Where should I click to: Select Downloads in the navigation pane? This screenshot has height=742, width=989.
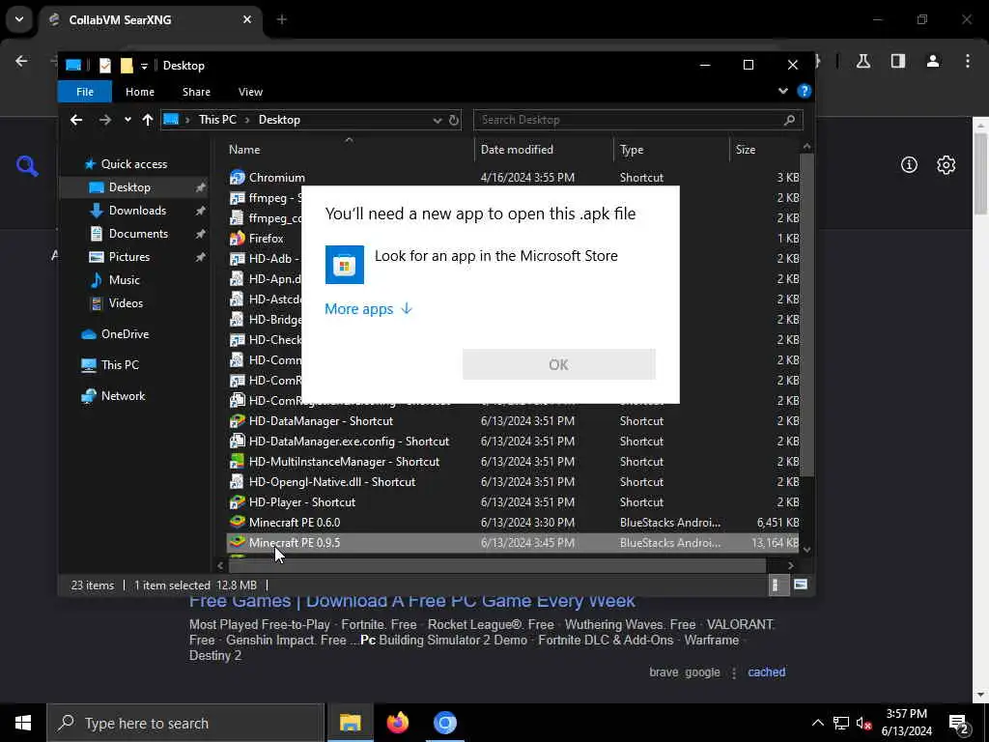(137, 210)
